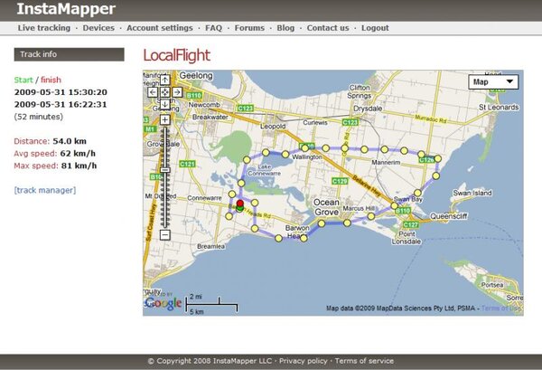The height and width of the screenshot is (370, 542).
Task: Zoom out with the minus button
Action: coord(164,235)
